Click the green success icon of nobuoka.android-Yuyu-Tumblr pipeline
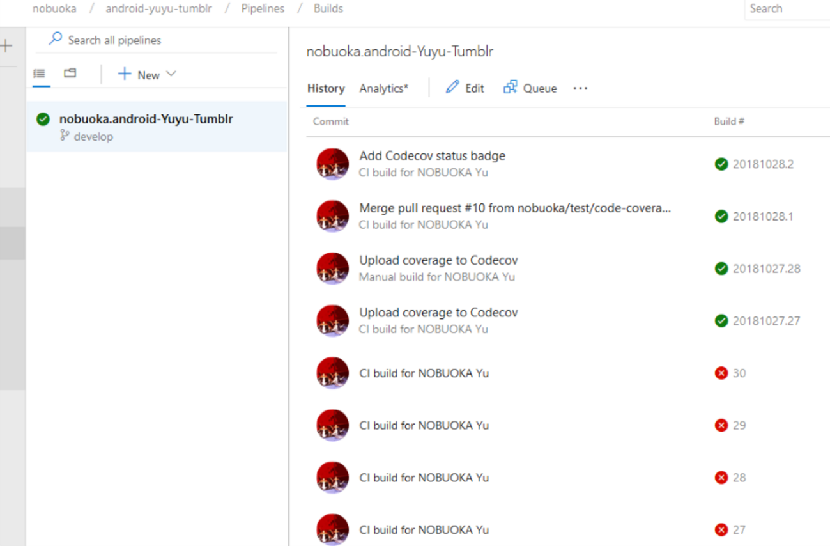Viewport: 830px width, 546px height. (x=43, y=119)
